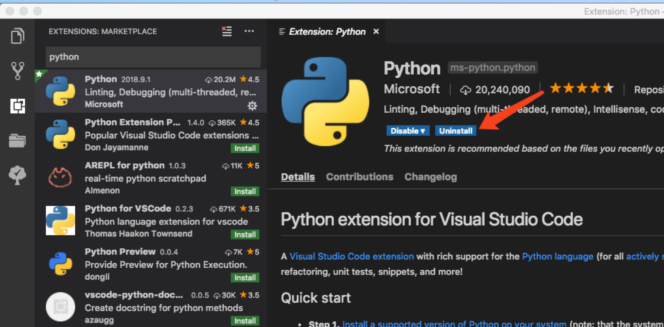This screenshot has height=327, width=664.
Task: Open the manage gear for Python extension
Action: 252,106
